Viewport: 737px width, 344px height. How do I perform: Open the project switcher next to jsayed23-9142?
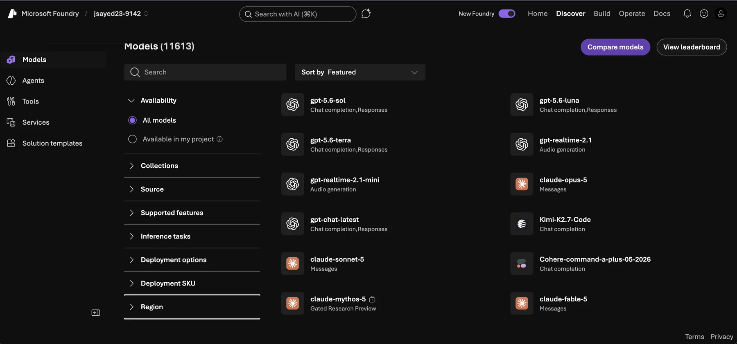point(146,13)
